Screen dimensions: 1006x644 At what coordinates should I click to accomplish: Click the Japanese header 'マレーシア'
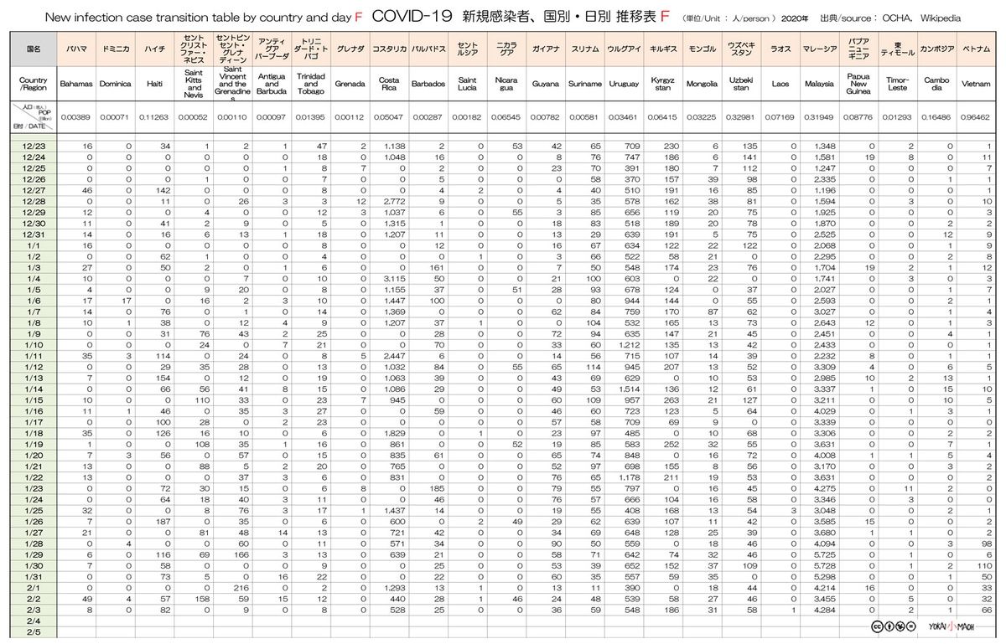pos(819,49)
